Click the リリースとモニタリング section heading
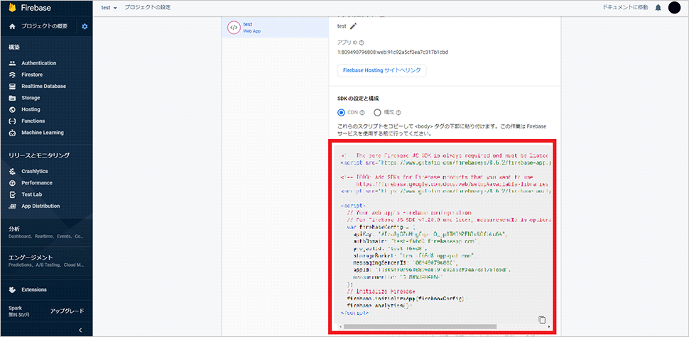This screenshot has height=337, width=689. pyautogui.click(x=39, y=155)
